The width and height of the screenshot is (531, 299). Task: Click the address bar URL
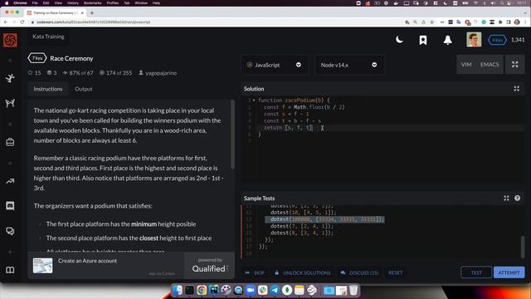coord(93,22)
